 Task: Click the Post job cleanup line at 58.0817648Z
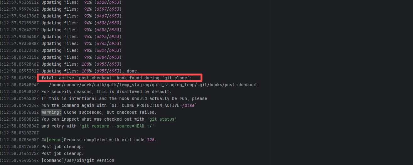(x=62, y=147)
